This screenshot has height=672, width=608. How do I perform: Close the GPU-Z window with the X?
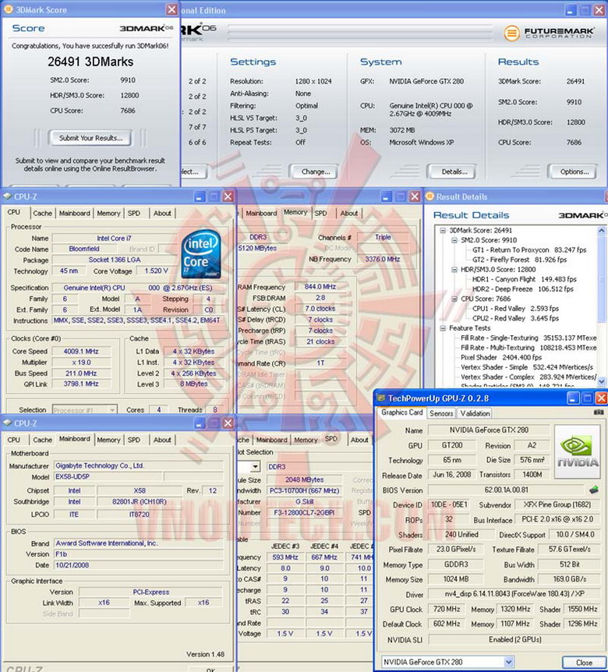(x=602, y=398)
